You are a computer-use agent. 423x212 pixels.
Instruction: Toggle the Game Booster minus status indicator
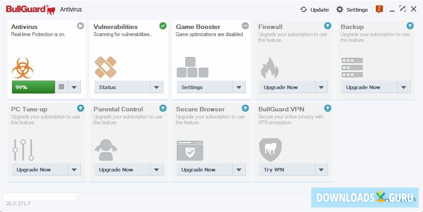tap(245, 26)
